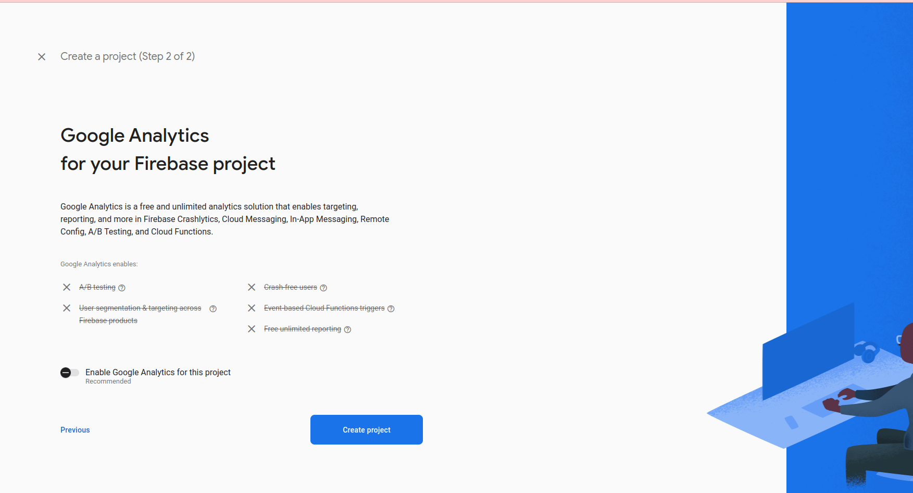Close the Create a project wizard
The width and height of the screenshot is (913, 493).
click(42, 57)
